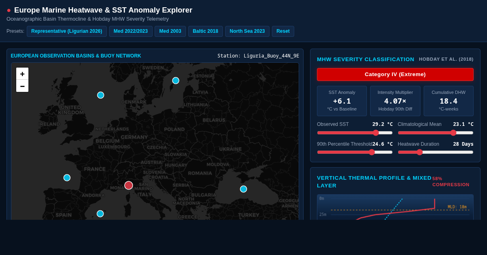The width and height of the screenshot is (487, 255).
Task: Load the Med 2022/2023 preset
Action: [x=131, y=31]
